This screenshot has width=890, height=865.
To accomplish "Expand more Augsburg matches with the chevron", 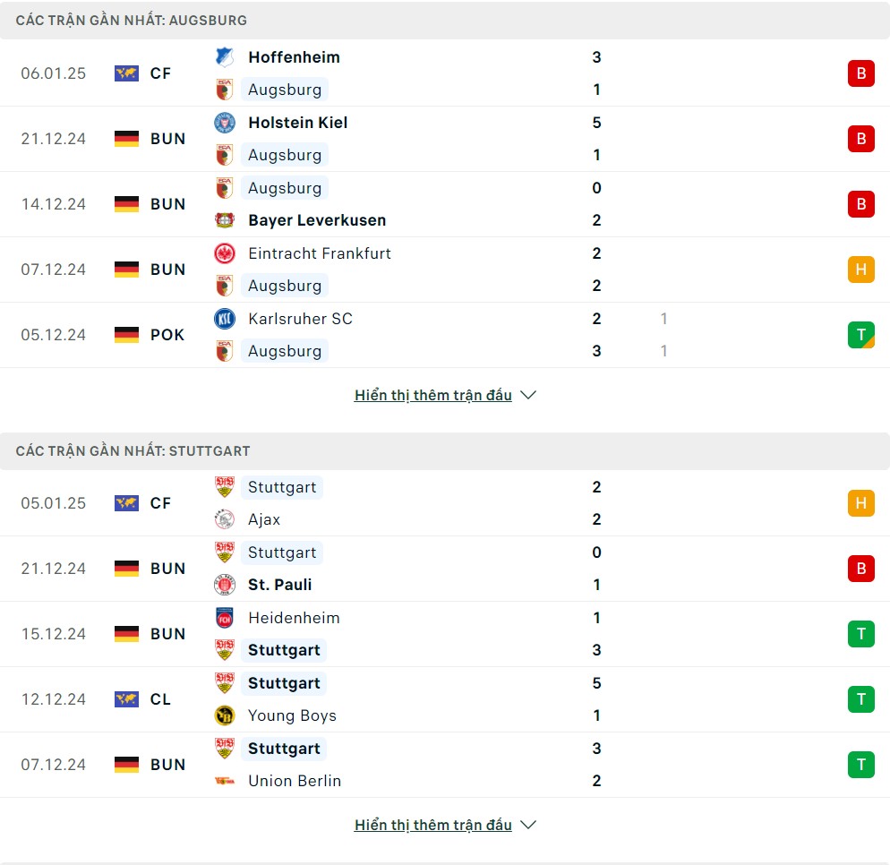I will point(528,395).
